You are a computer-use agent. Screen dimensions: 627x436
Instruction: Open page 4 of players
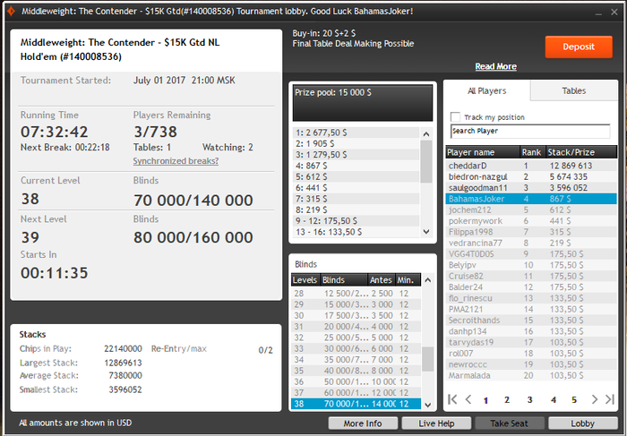pyautogui.click(x=554, y=399)
